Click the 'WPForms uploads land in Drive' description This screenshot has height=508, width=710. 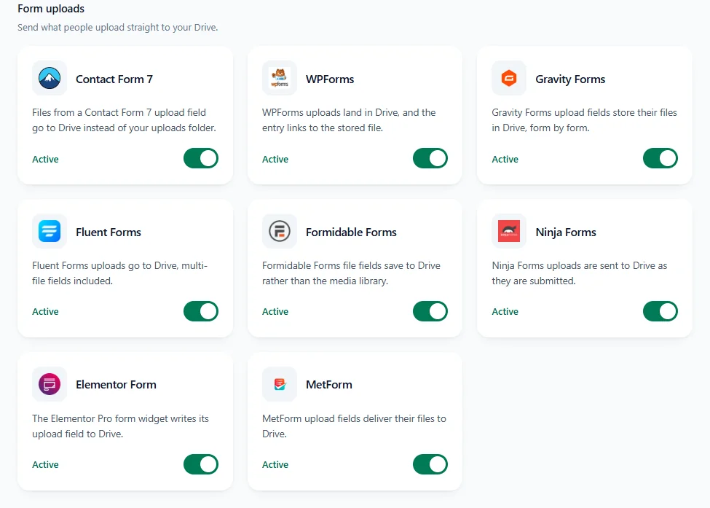349,120
